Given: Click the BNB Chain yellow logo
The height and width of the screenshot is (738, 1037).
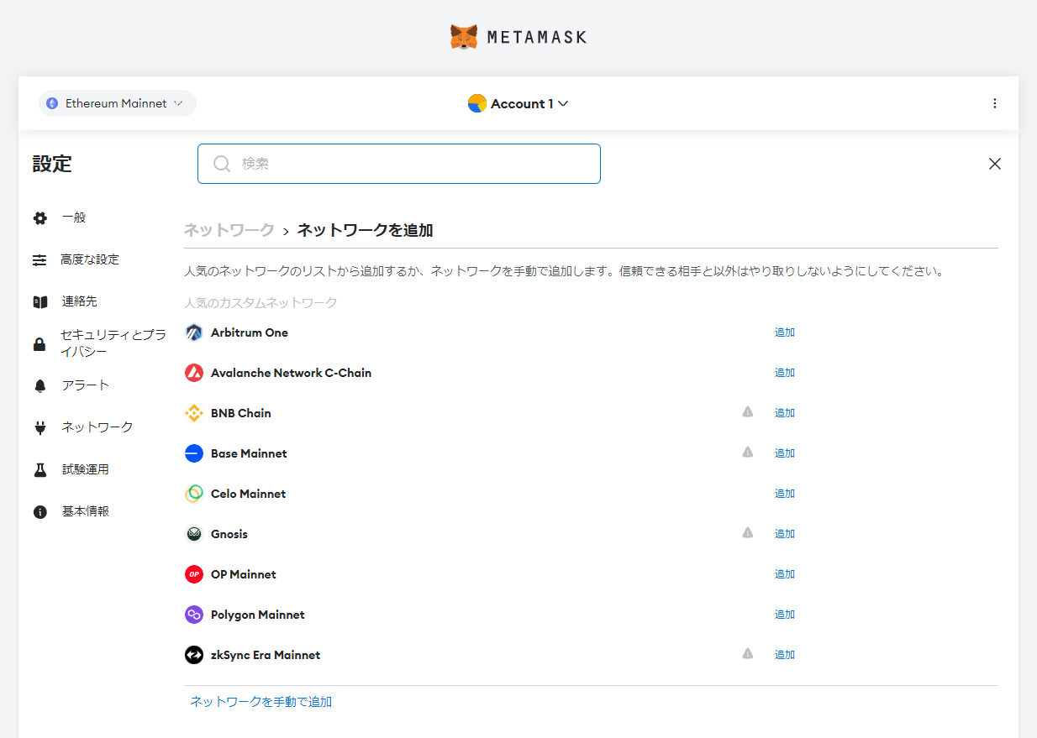Looking at the screenshot, I should point(194,413).
